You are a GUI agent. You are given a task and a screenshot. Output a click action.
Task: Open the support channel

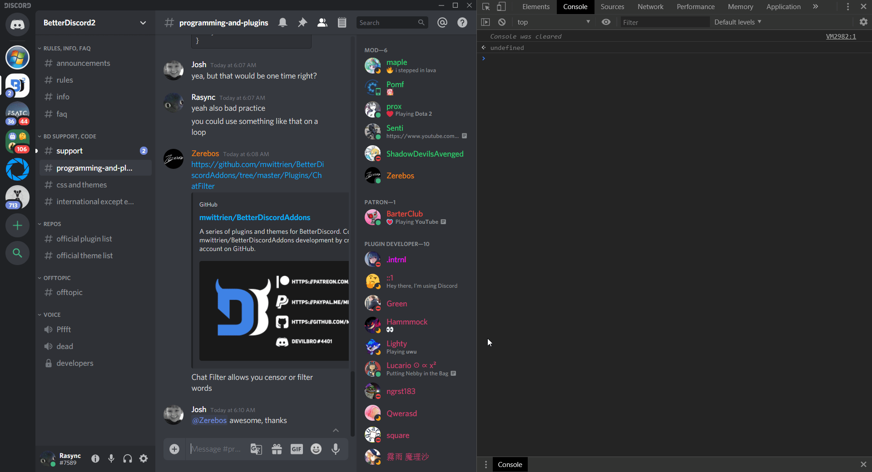[95, 151]
